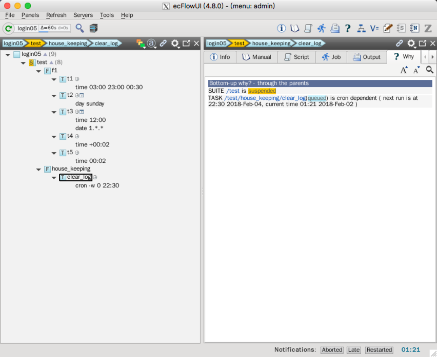Open the Edit pencil toolbar icon
The width and height of the screenshot is (437, 357).
coord(388,28)
